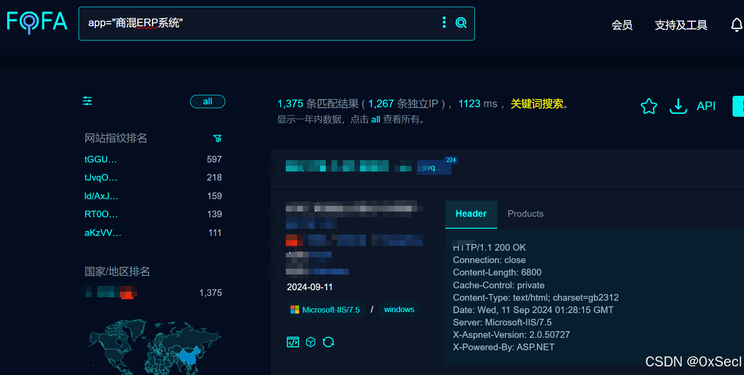Open the filter settings sliders icon
This screenshot has height=375, width=744.
(x=87, y=101)
